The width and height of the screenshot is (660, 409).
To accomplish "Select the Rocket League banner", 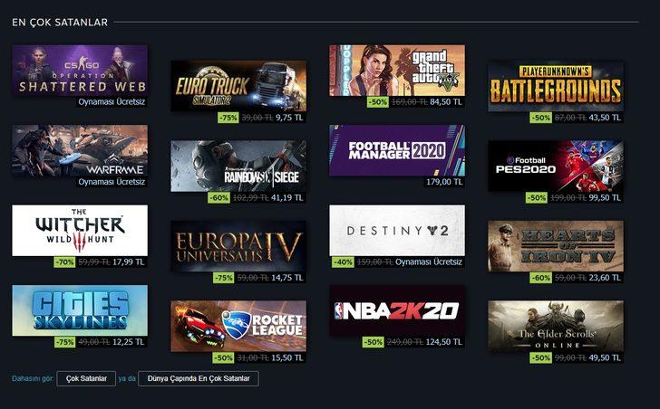I will [x=238, y=327].
